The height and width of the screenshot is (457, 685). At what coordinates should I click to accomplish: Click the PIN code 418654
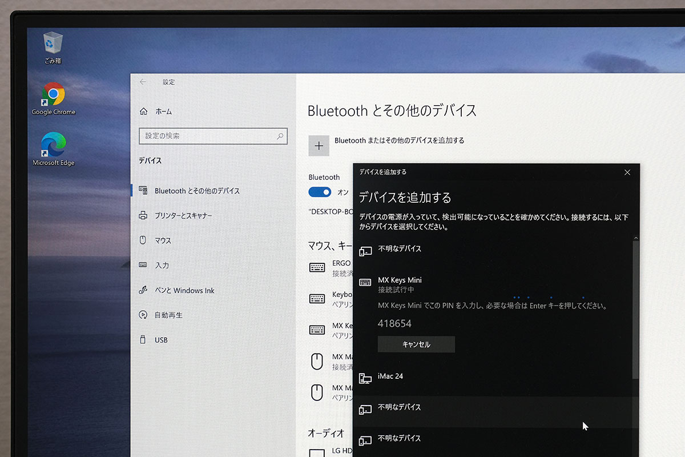(394, 323)
